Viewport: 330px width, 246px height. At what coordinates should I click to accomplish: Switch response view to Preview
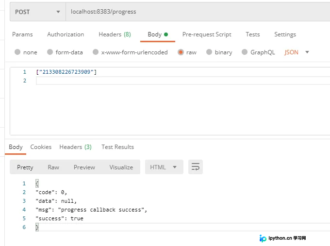84,167
